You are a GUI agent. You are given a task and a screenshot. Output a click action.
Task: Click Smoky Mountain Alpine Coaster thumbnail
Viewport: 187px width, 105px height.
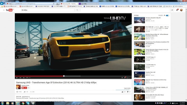click(x=139, y=52)
